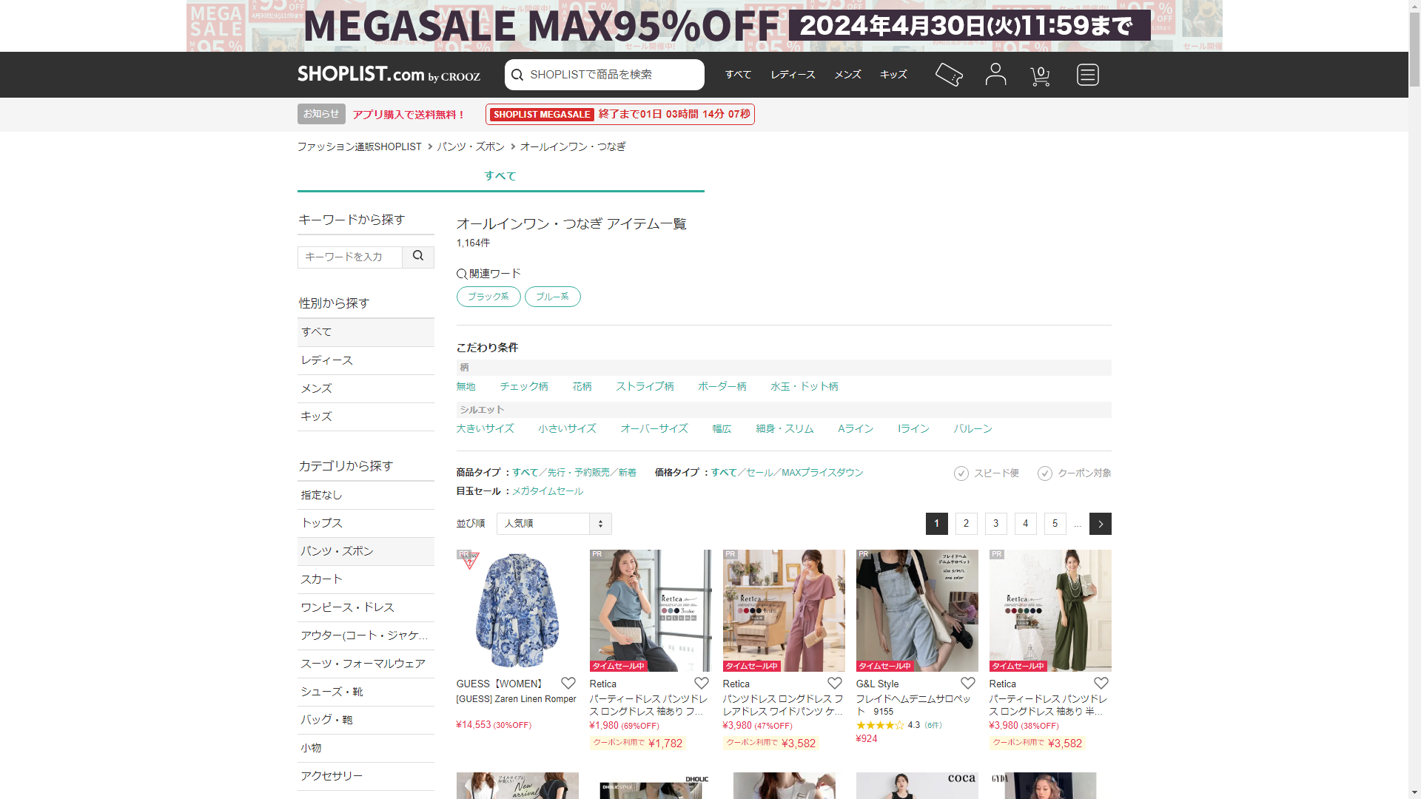Open the shopping cart icon
Viewport: 1421px width, 799px height.
pos(1040,75)
